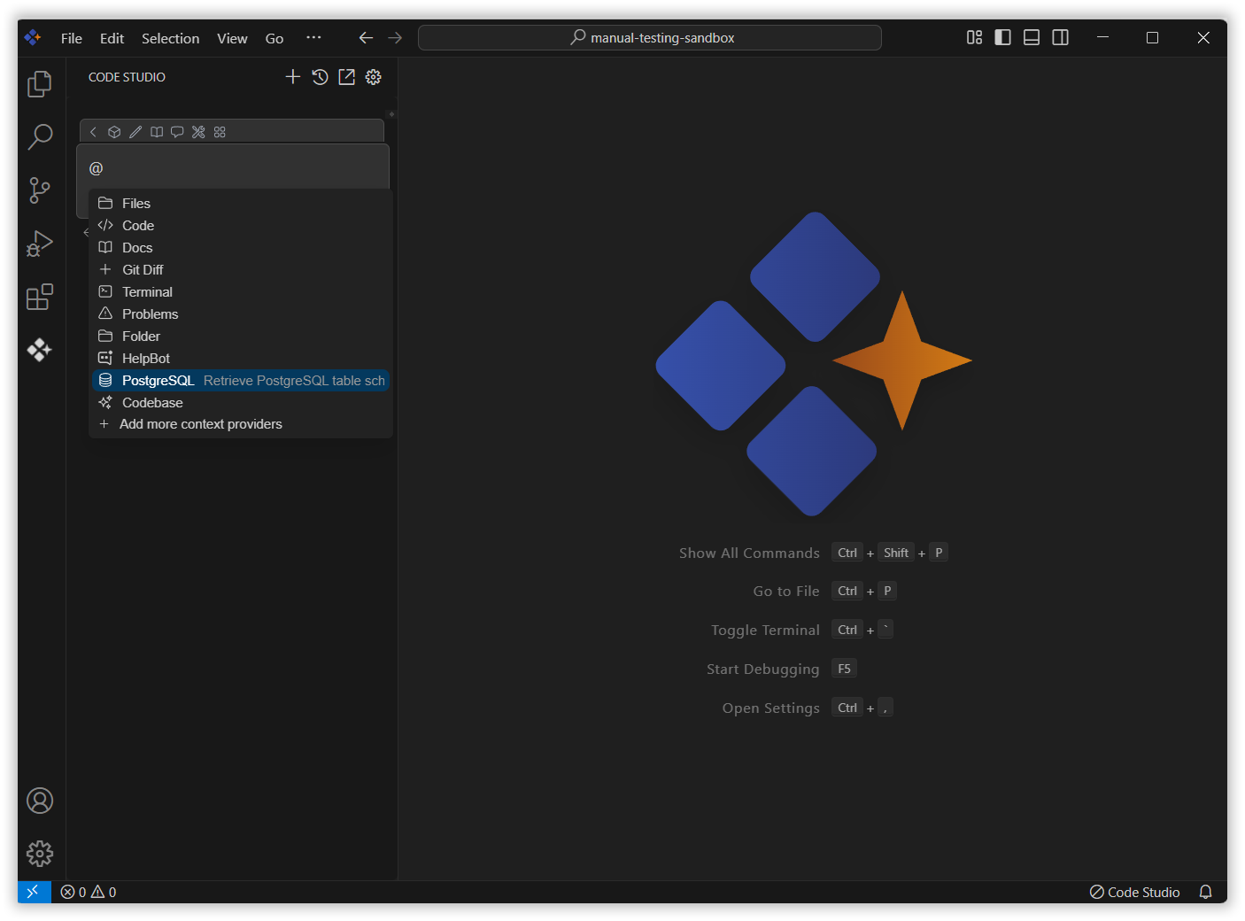Screen dimensions: 1245x921
Task: Toggle the bottom panel visibility
Action: pyautogui.click(x=1032, y=37)
